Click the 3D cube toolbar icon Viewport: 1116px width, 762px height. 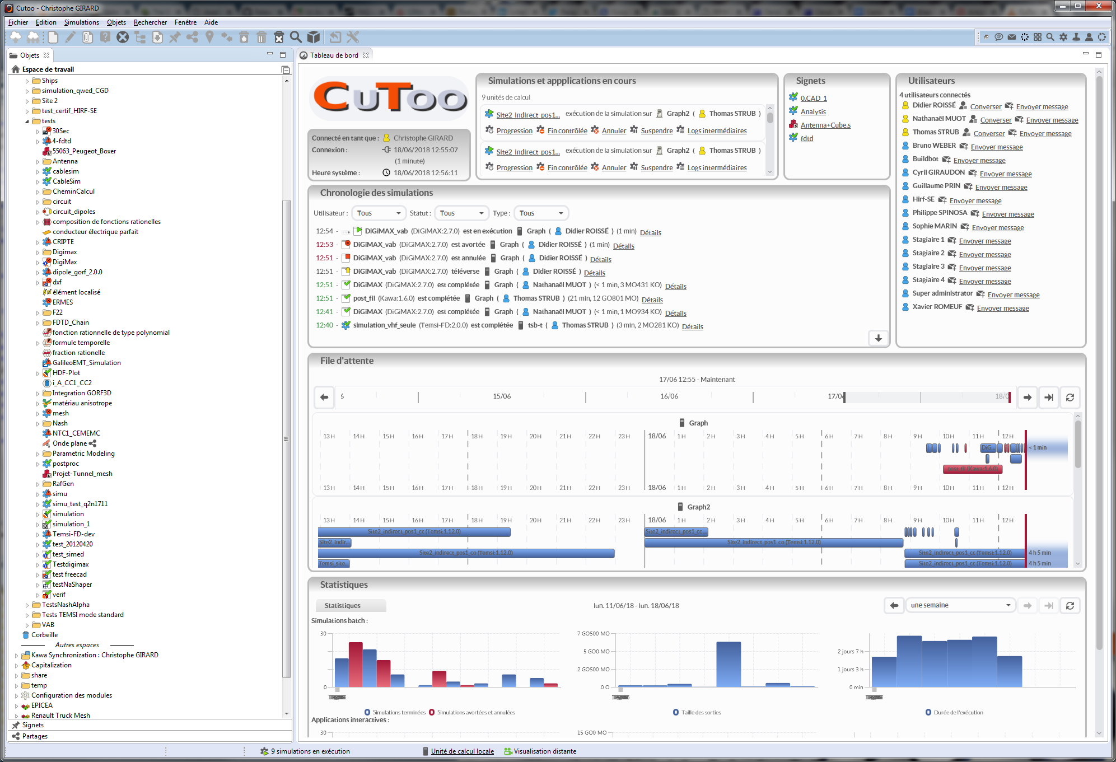(314, 37)
